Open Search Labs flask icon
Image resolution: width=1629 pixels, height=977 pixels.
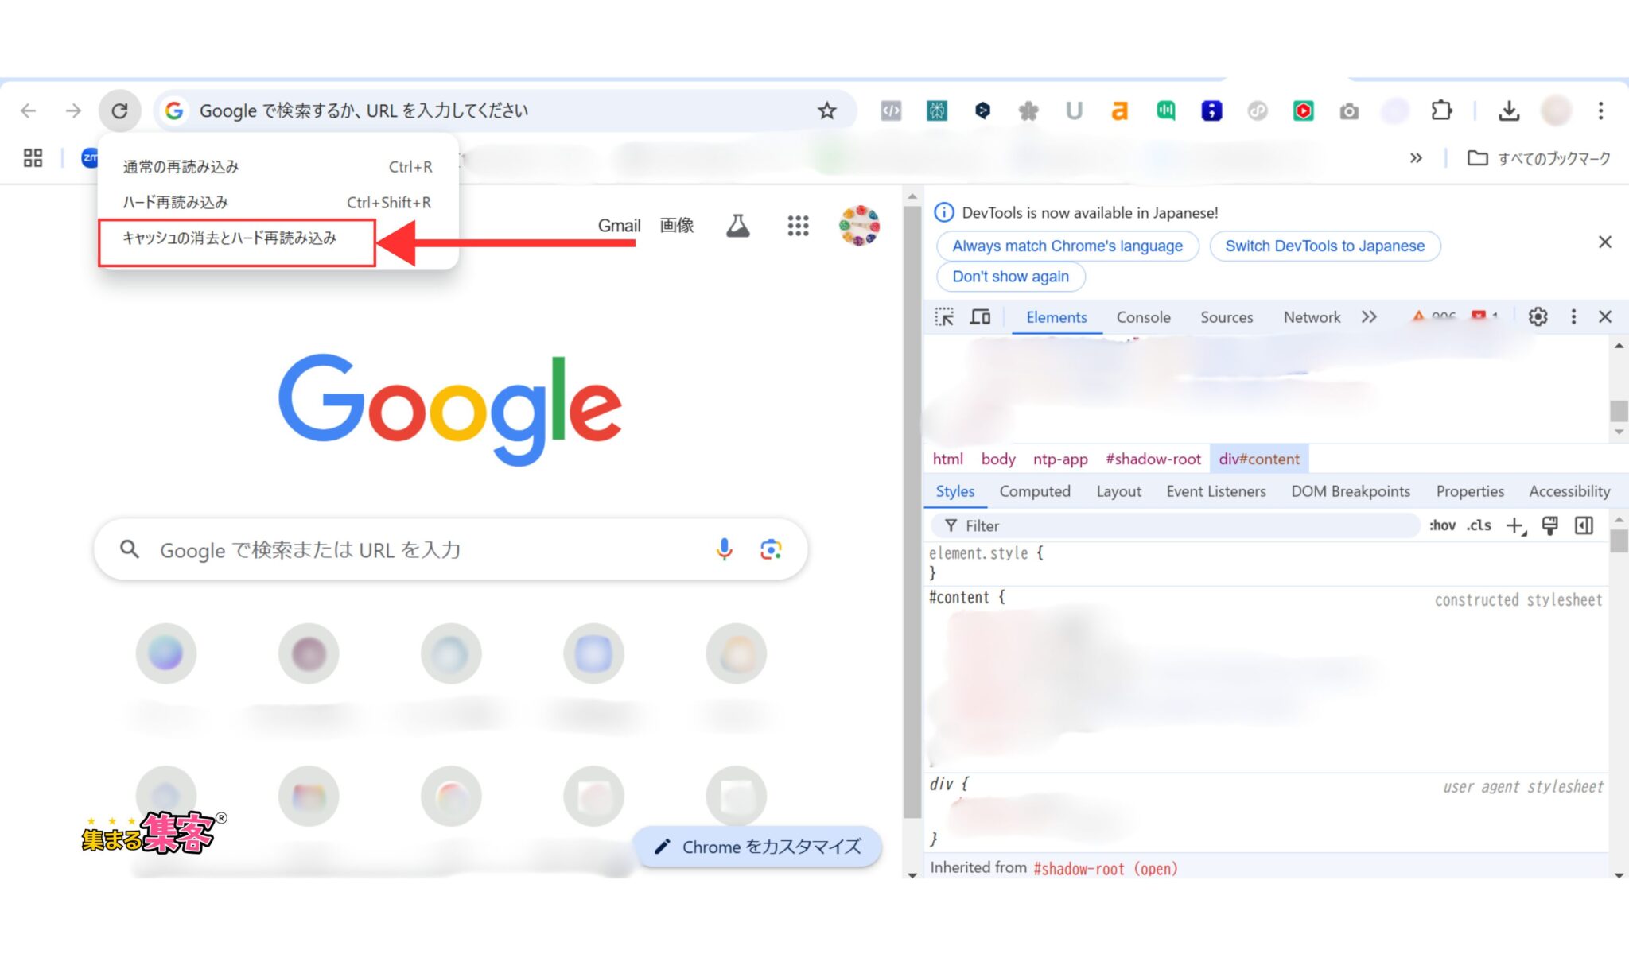pos(737,226)
